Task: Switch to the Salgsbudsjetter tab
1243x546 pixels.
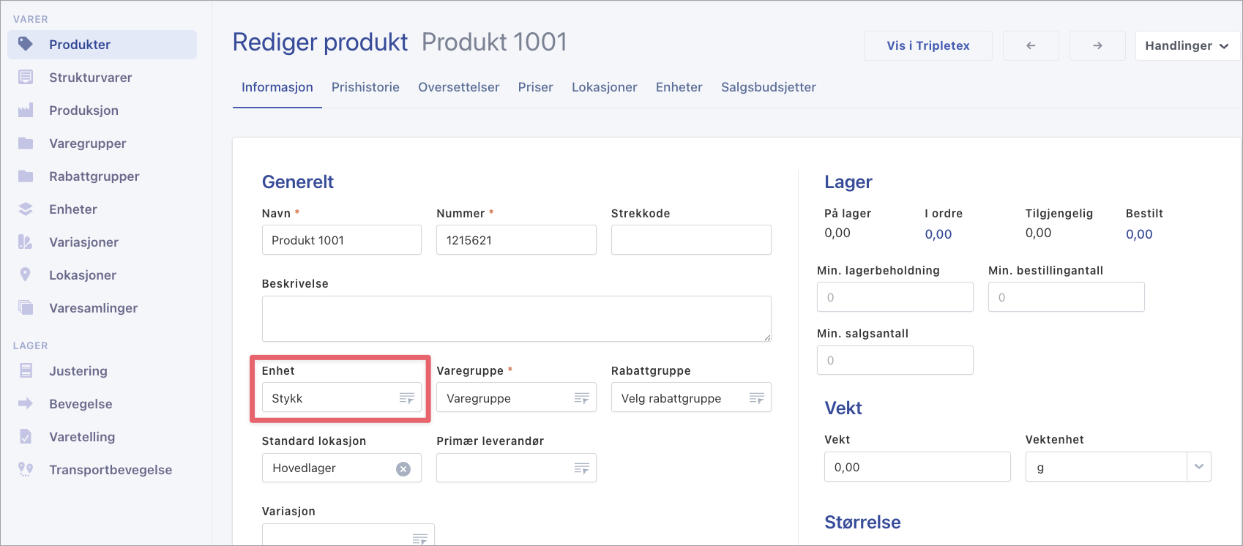Action: click(768, 87)
